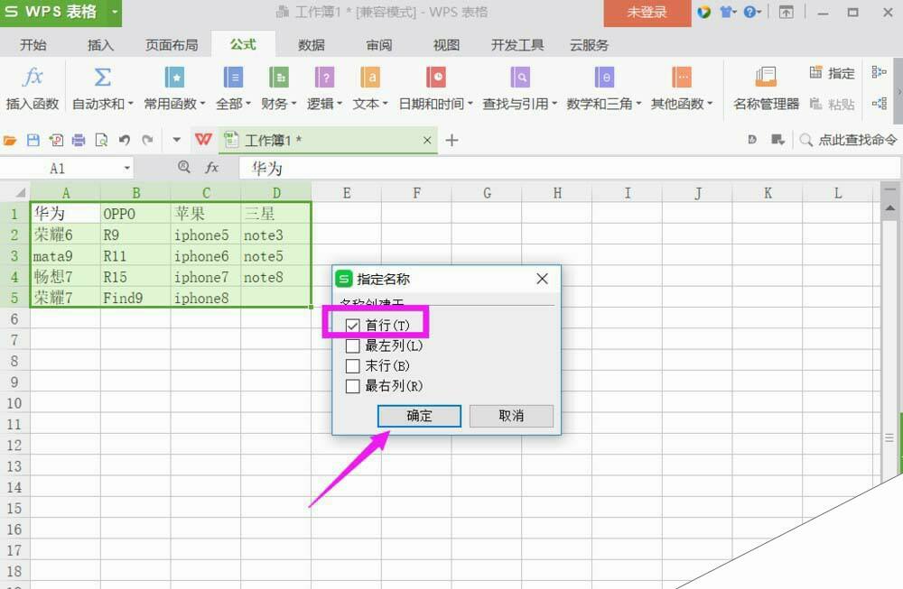This screenshot has height=589, width=903.
Task: Click the Lookup and Reference functions icon
Action: pyautogui.click(x=521, y=86)
